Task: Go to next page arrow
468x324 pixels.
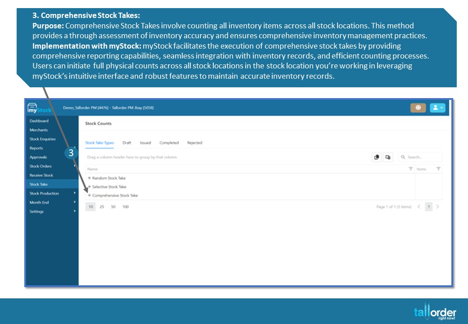Action: pos(437,207)
